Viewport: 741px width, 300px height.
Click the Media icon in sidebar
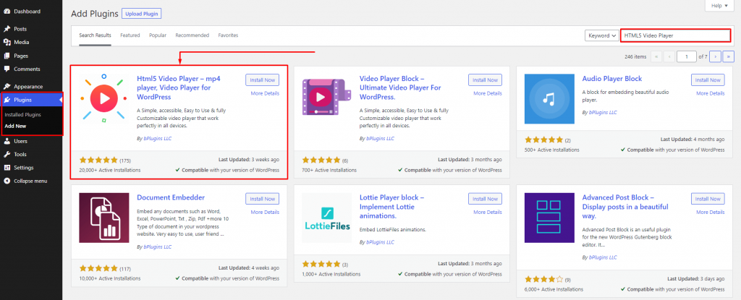(x=7, y=42)
